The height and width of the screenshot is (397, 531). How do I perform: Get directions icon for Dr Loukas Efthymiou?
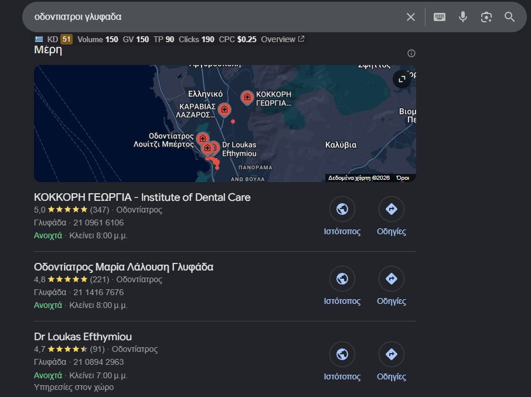point(391,354)
